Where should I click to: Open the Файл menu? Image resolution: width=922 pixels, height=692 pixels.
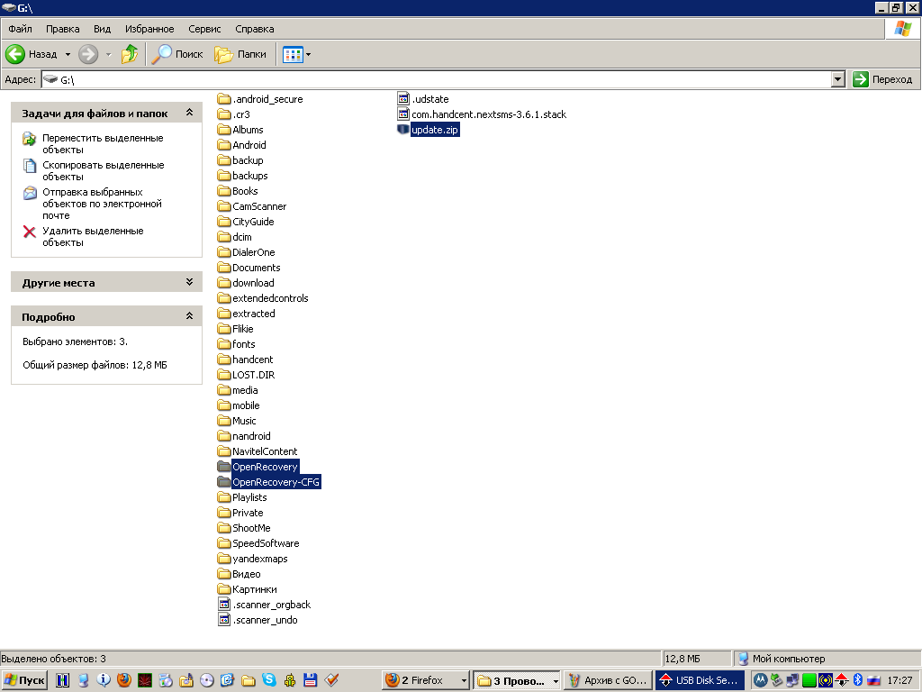point(20,29)
